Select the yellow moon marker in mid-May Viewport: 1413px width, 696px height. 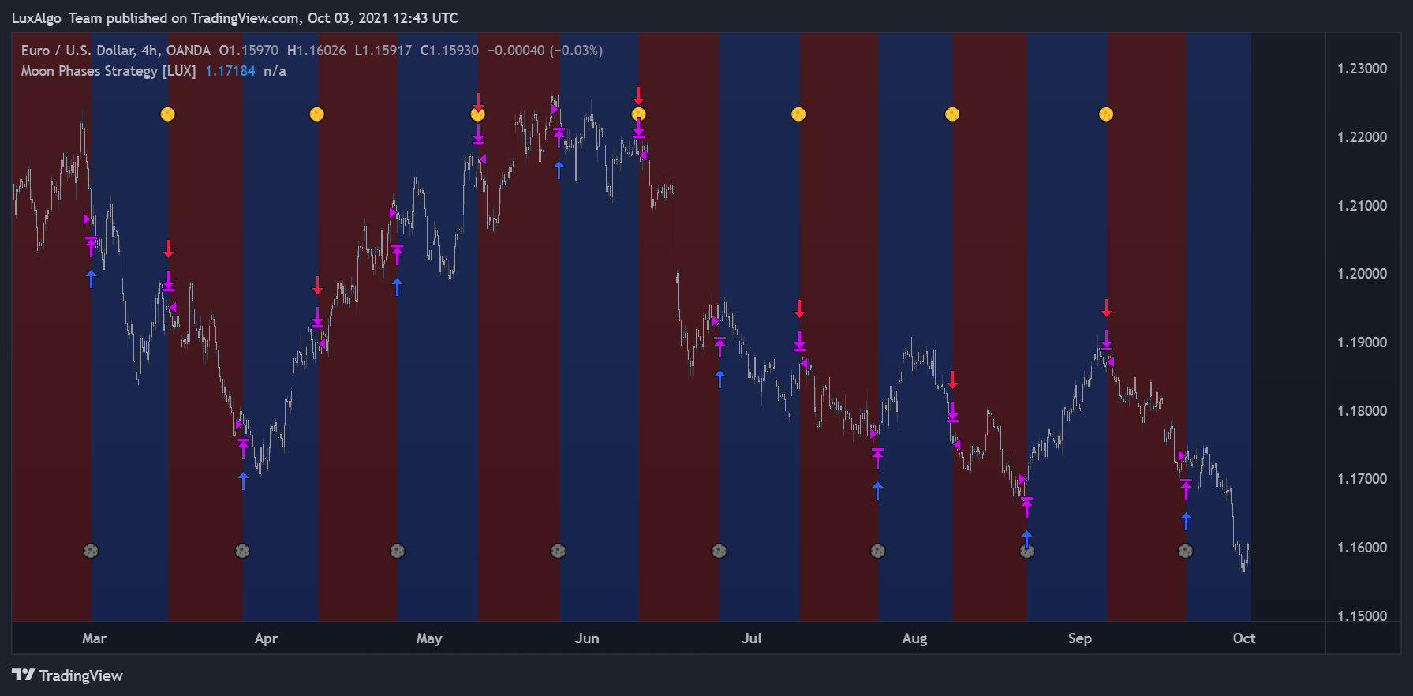click(x=478, y=114)
